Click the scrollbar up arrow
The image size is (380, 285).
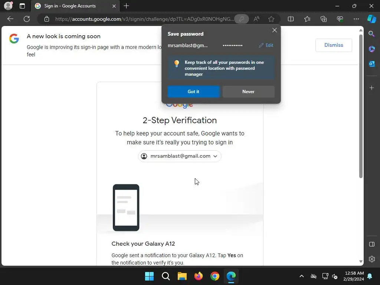[x=361, y=30]
